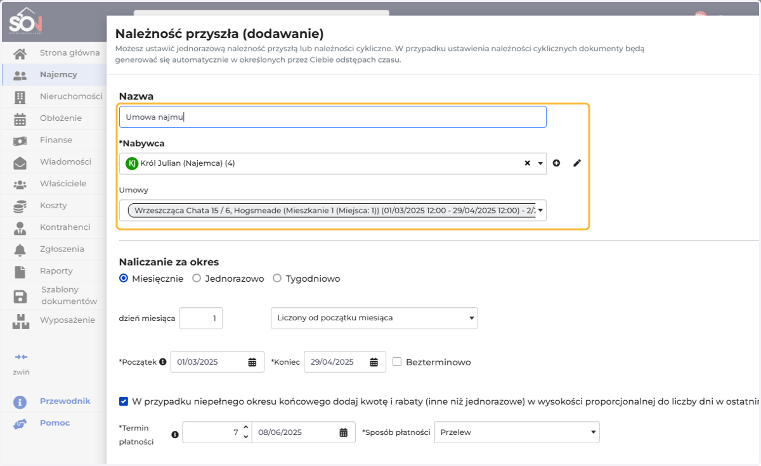
Task: Click the Zgłoszenia bell icon
Action: click(x=20, y=249)
